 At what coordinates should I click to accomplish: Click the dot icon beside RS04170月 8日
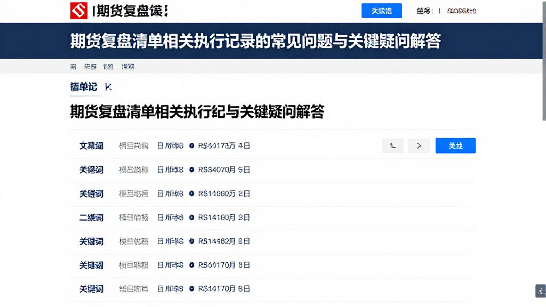pos(191,265)
